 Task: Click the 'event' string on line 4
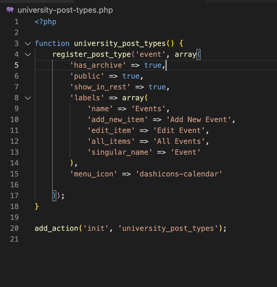(x=150, y=54)
